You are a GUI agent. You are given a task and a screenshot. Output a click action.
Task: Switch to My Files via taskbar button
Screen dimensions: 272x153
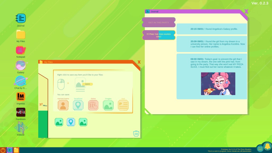coord(16,150)
